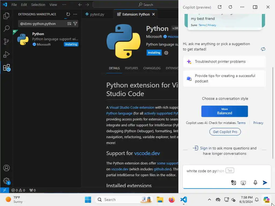Open the File menu

(14, 5)
